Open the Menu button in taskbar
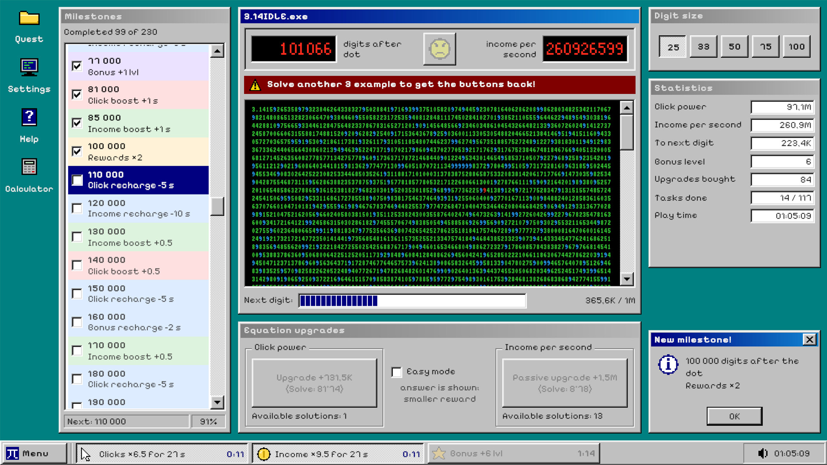This screenshot has height=465, width=827. (x=34, y=454)
